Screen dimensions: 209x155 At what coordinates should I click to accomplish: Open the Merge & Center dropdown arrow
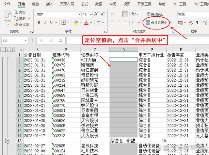[171, 23]
